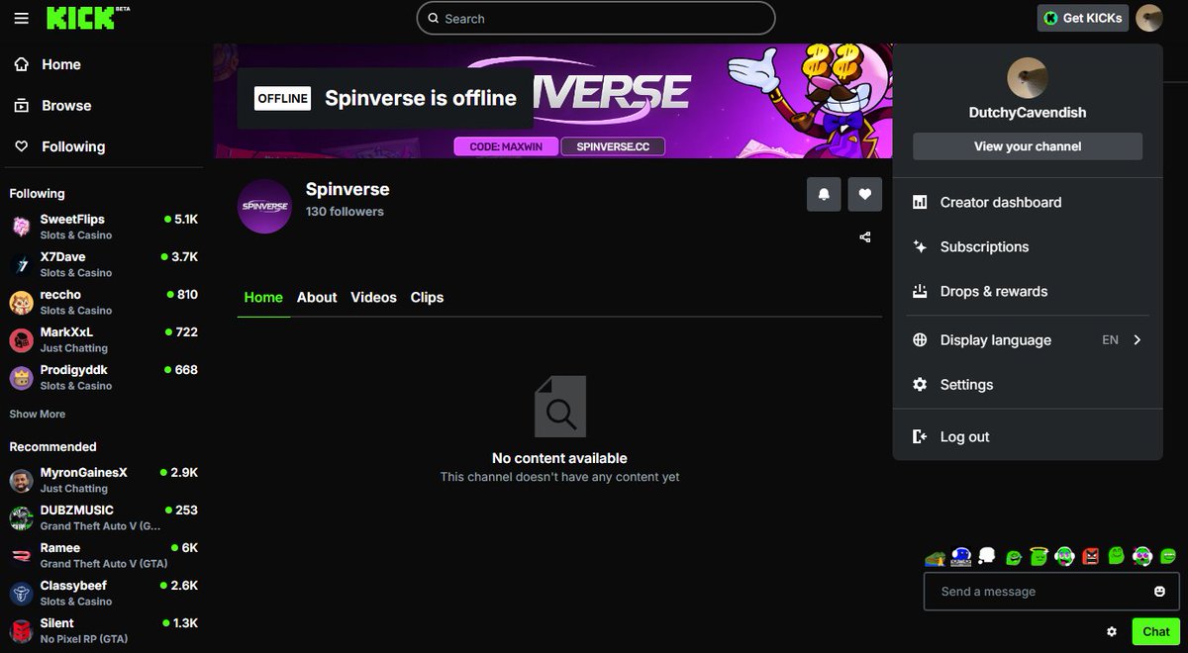Open the hamburger sidebar menu
Image resolution: width=1188 pixels, height=653 pixels.
pos(22,19)
